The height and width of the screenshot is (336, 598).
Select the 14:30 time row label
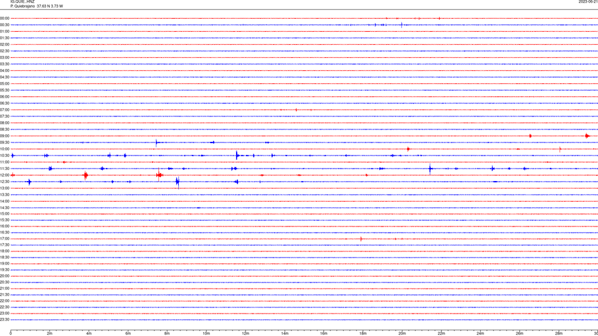coord(4,208)
